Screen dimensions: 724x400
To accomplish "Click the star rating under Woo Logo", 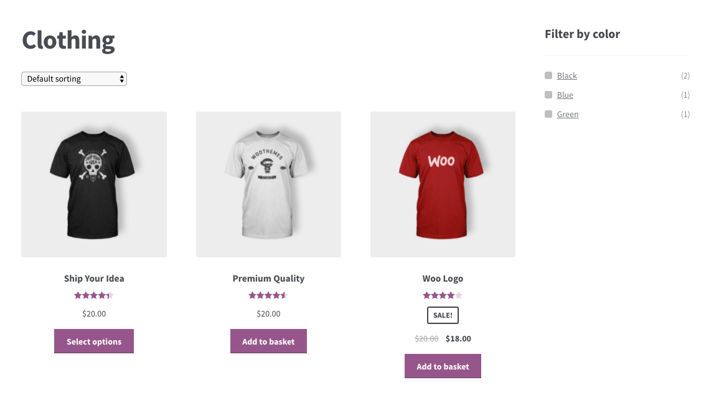I will tap(443, 295).
